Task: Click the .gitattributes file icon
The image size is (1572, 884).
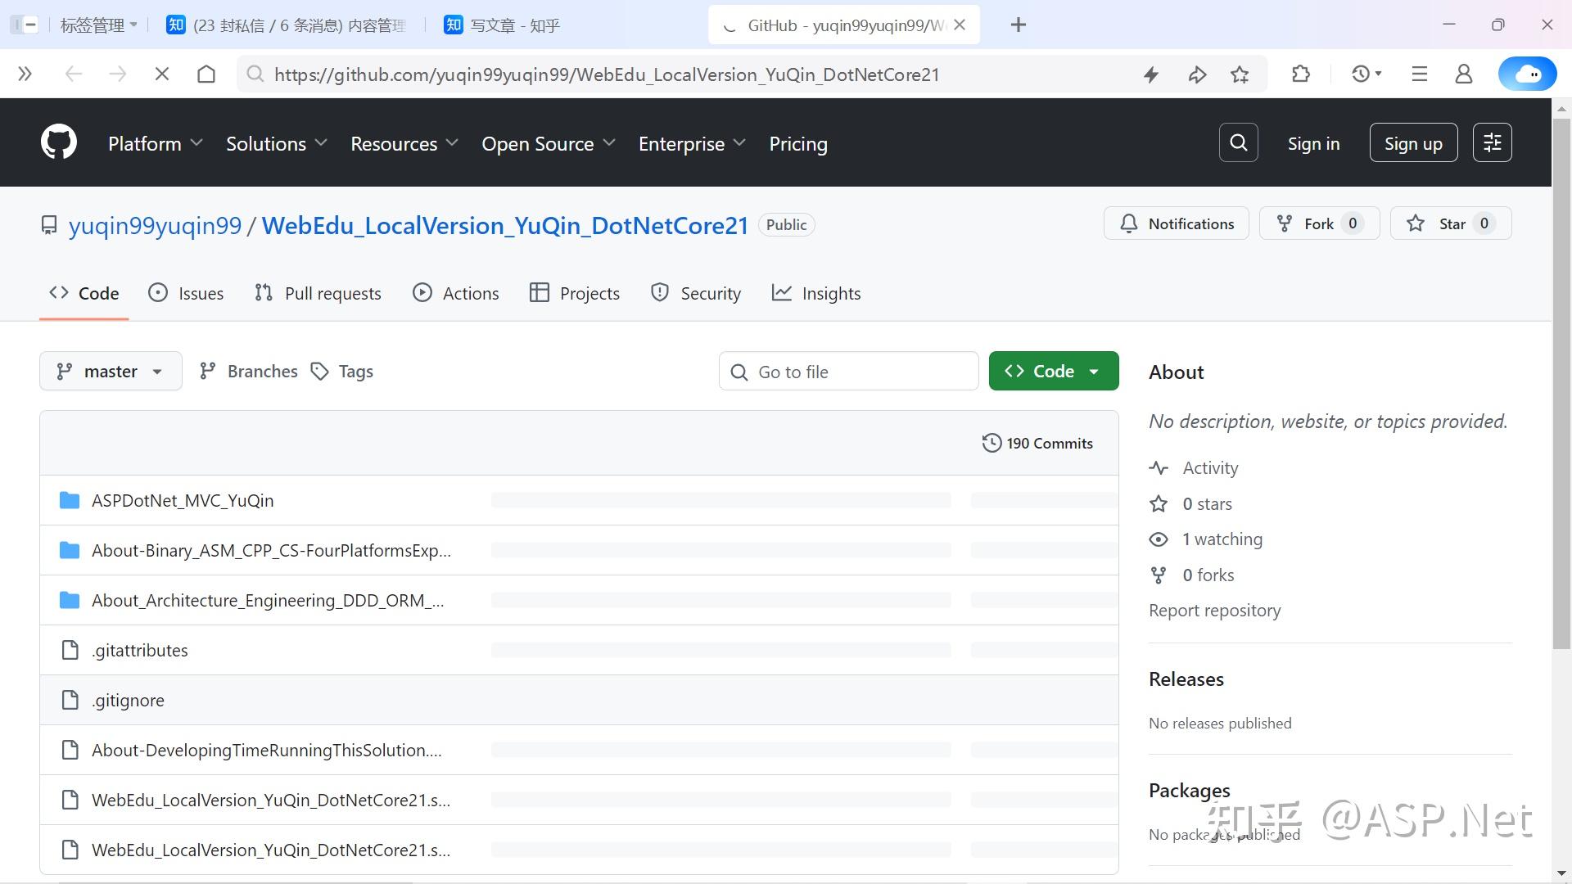Action: 69,650
